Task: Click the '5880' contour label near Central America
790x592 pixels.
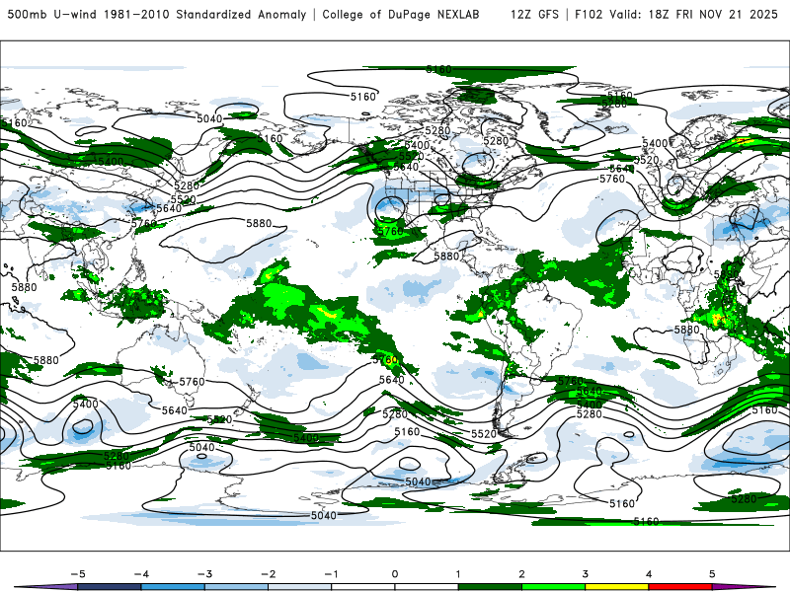Action: pos(446,257)
